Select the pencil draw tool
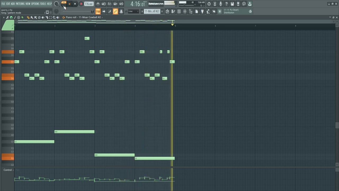Image resolution: width=339 pixels, height=191 pixels. coord(28,17)
